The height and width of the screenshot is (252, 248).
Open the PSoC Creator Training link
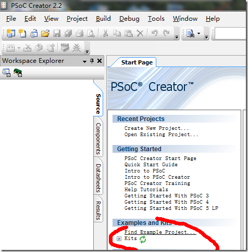click(157, 183)
